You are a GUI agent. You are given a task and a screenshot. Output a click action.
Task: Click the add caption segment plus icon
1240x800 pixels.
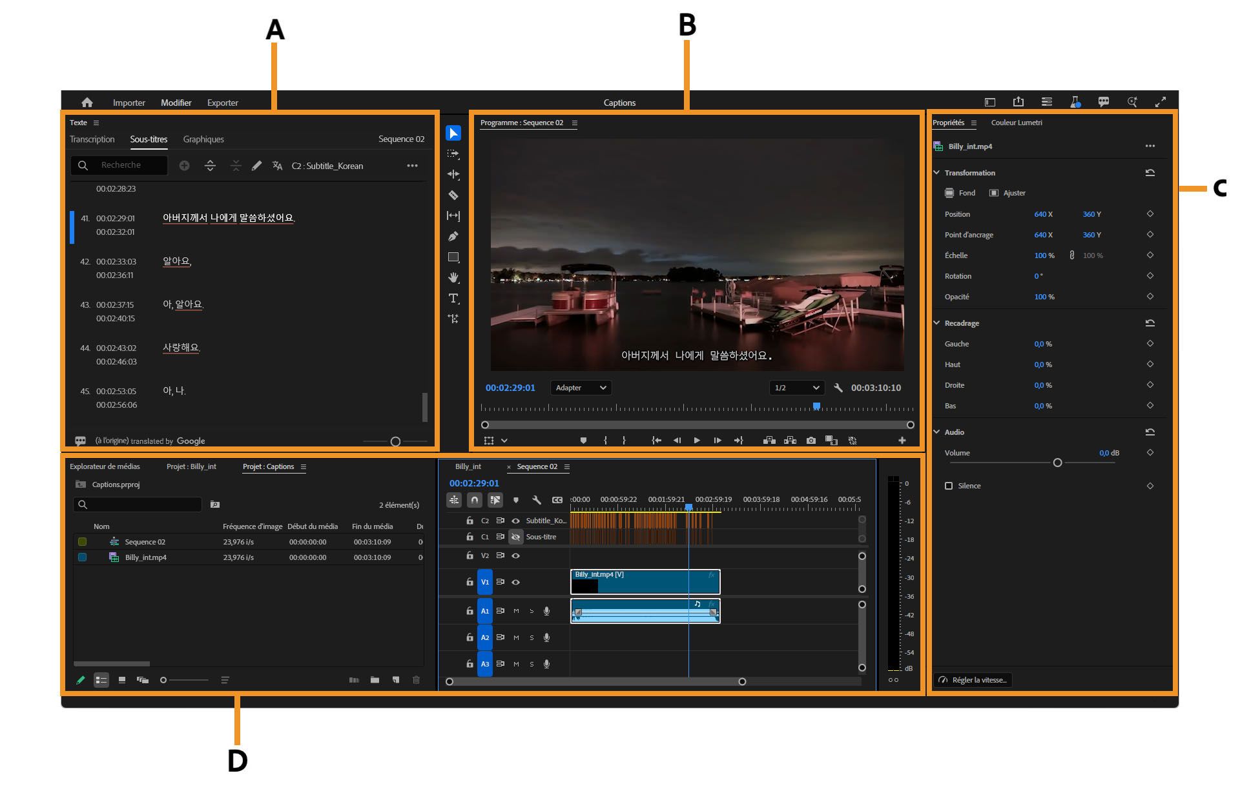pos(185,165)
